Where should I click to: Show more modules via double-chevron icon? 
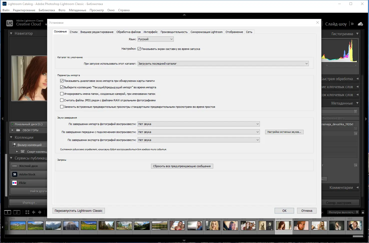coord(352,24)
